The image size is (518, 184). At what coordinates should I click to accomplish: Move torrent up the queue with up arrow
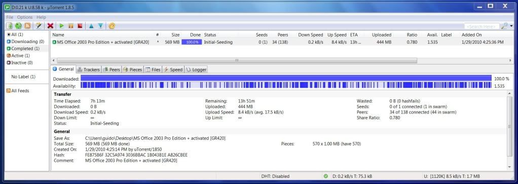point(91,25)
